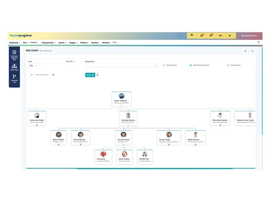Click the zoom out minus icon

click(x=32, y=75)
